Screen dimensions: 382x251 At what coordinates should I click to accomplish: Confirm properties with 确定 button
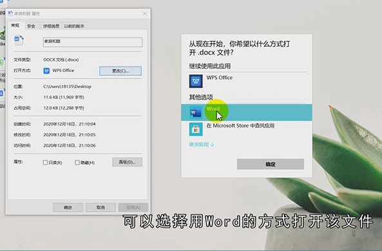point(68,207)
